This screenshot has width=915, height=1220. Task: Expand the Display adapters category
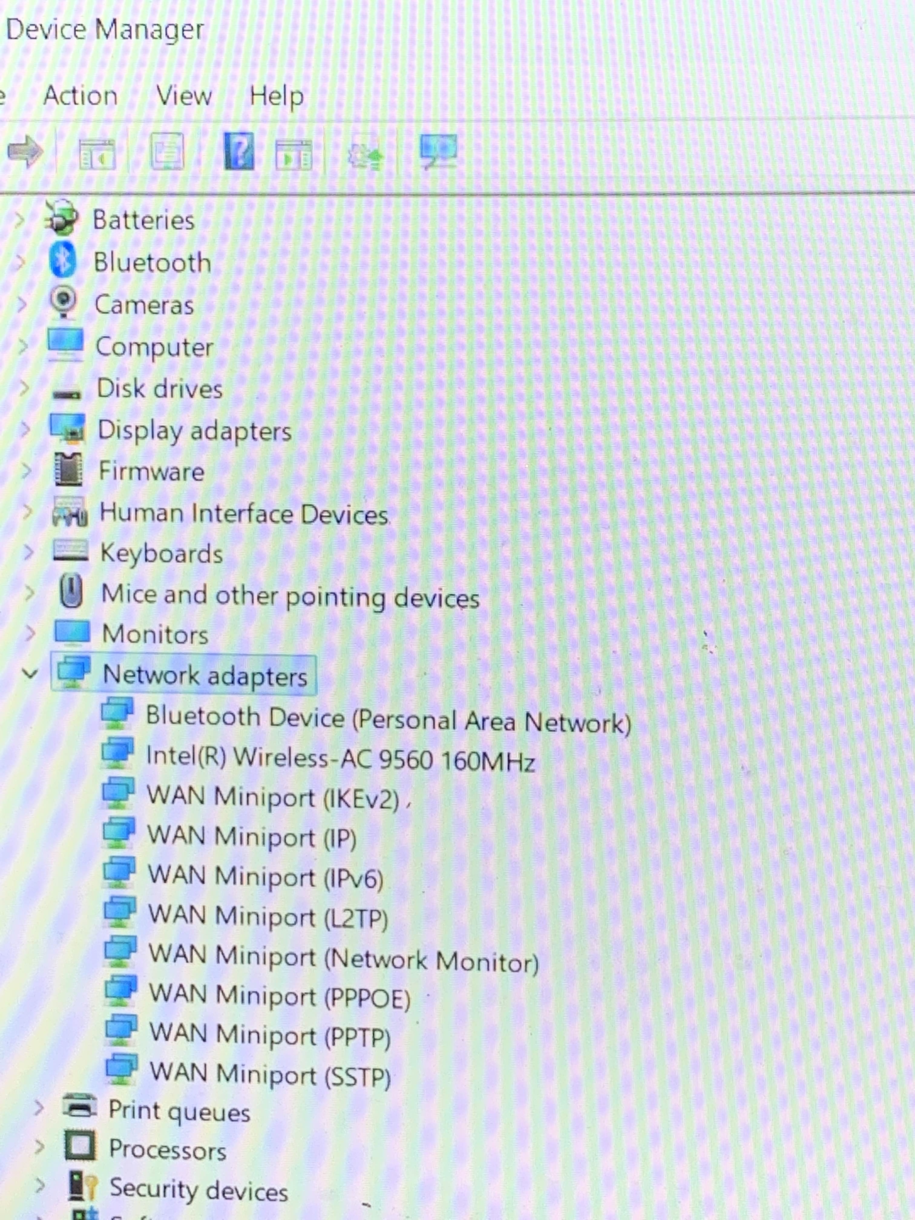25,428
